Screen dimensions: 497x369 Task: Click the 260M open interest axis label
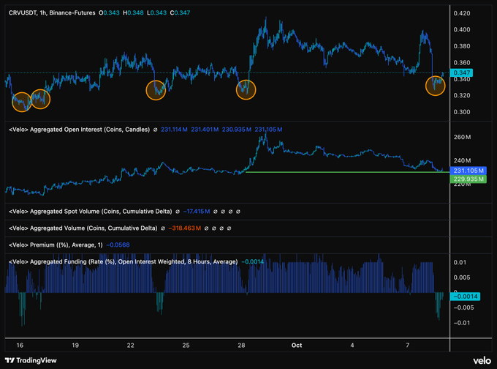pyautogui.click(x=462, y=137)
